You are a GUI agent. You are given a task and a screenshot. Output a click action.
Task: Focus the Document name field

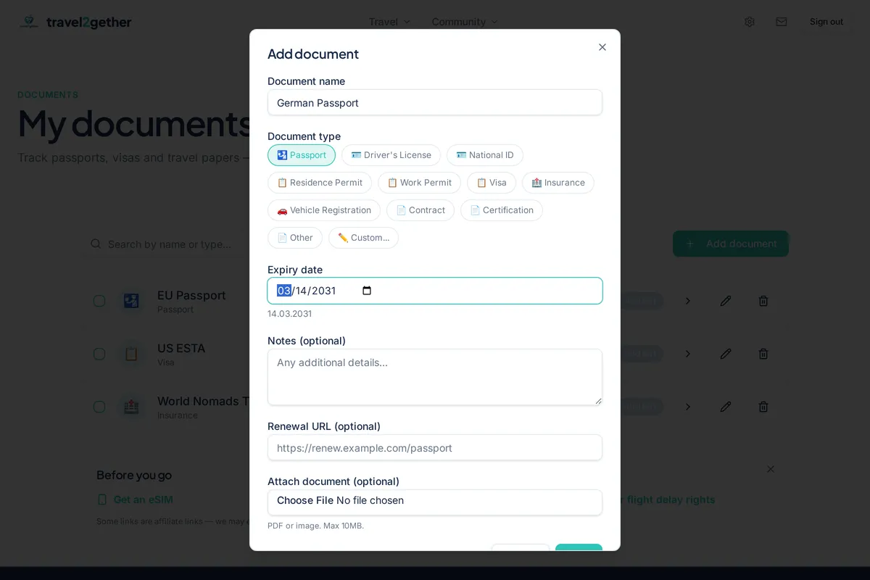tap(435, 102)
